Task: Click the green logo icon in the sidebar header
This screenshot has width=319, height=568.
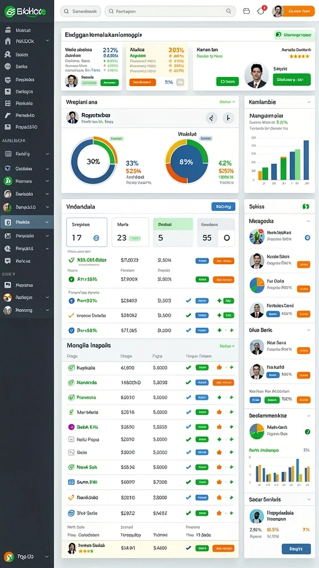Action: pyautogui.click(x=9, y=11)
